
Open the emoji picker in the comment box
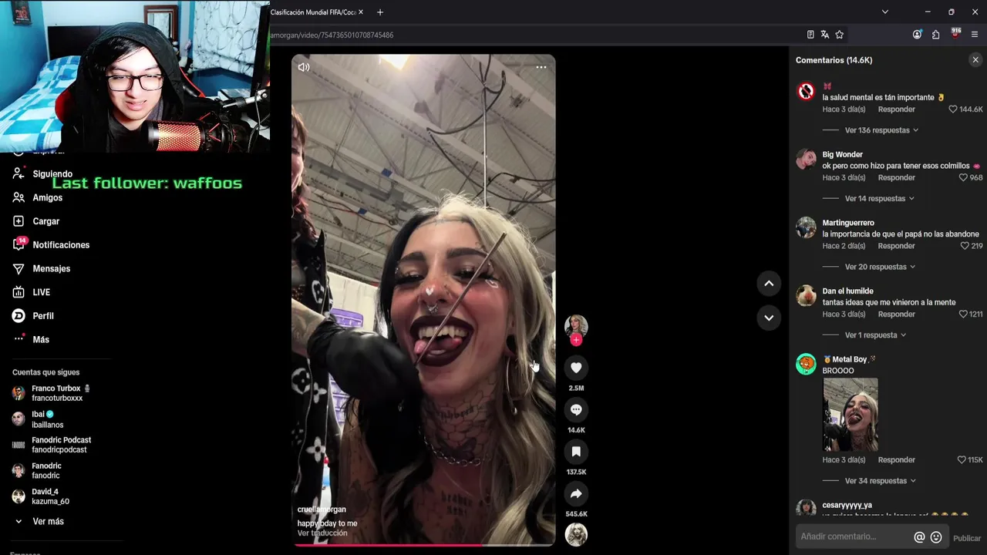coord(936,537)
